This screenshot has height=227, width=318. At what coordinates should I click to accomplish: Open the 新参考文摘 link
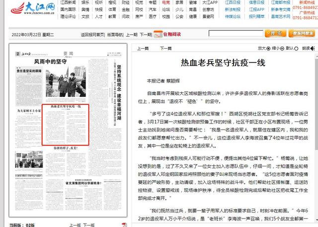pos(281,9)
